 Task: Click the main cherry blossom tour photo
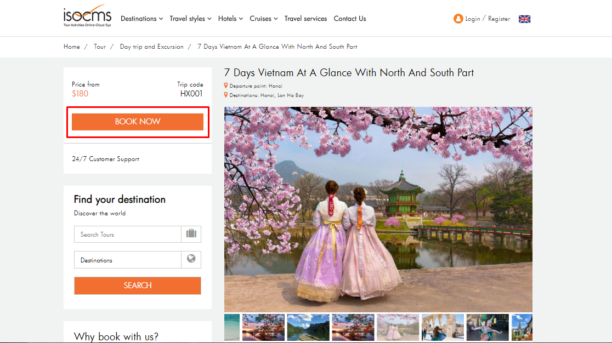pos(378,209)
